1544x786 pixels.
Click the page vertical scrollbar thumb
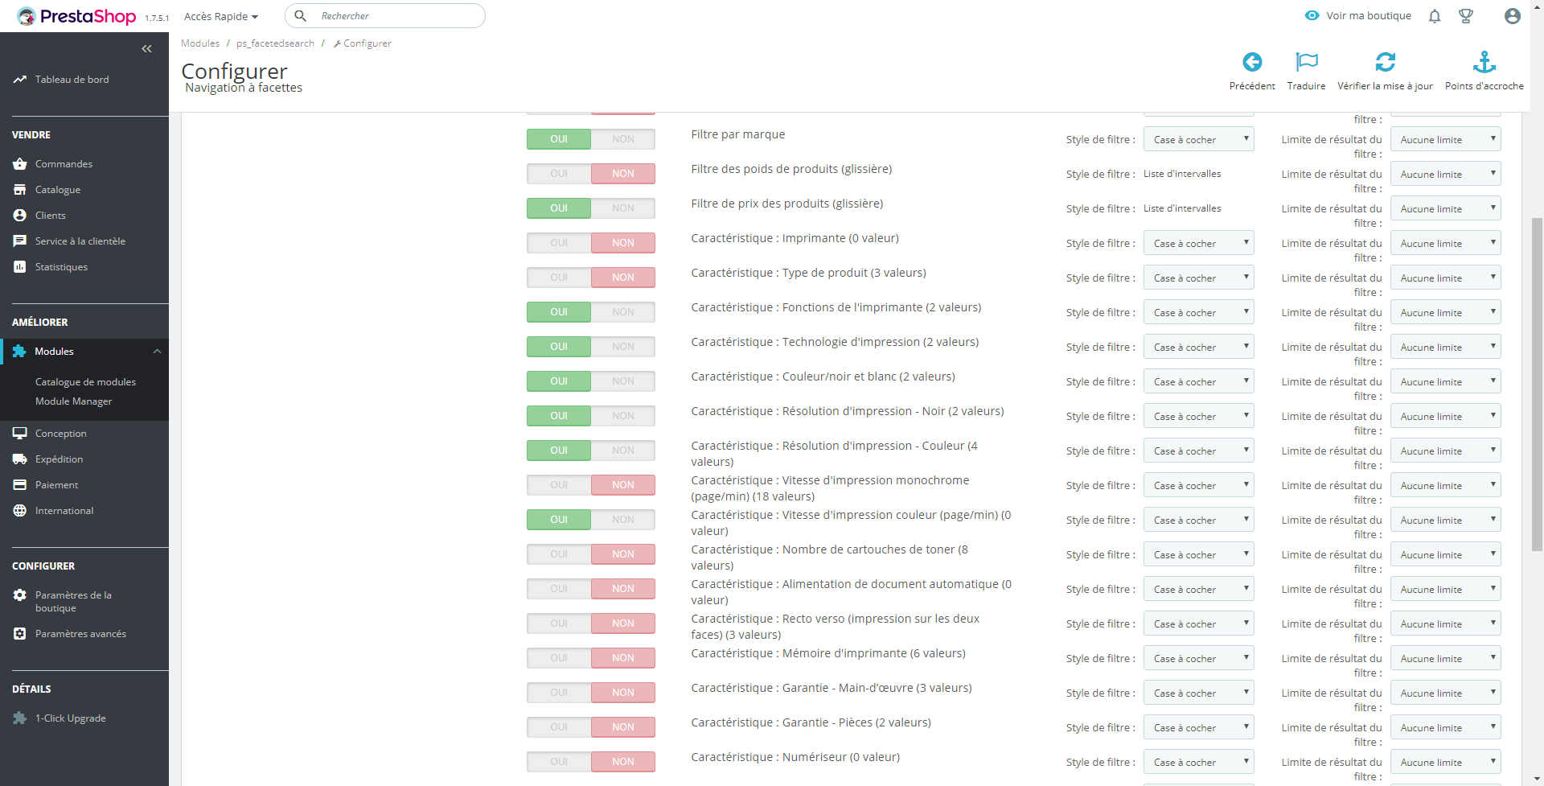click(x=1537, y=384)
